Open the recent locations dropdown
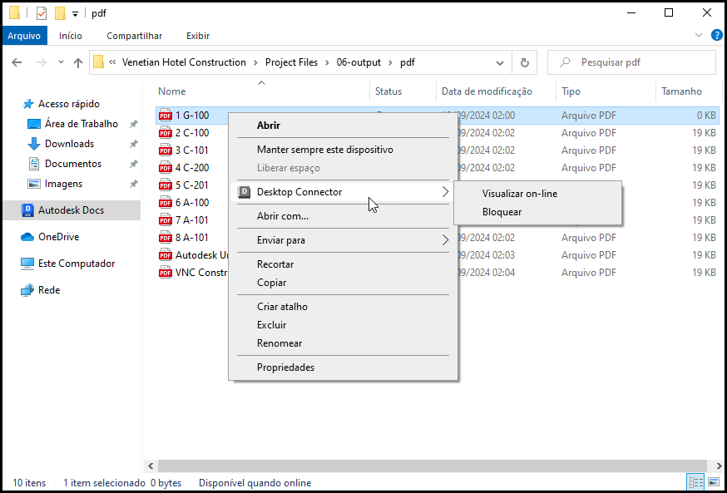Image resolution: width=727 pixels, height=493 pixels. point(61,62)
